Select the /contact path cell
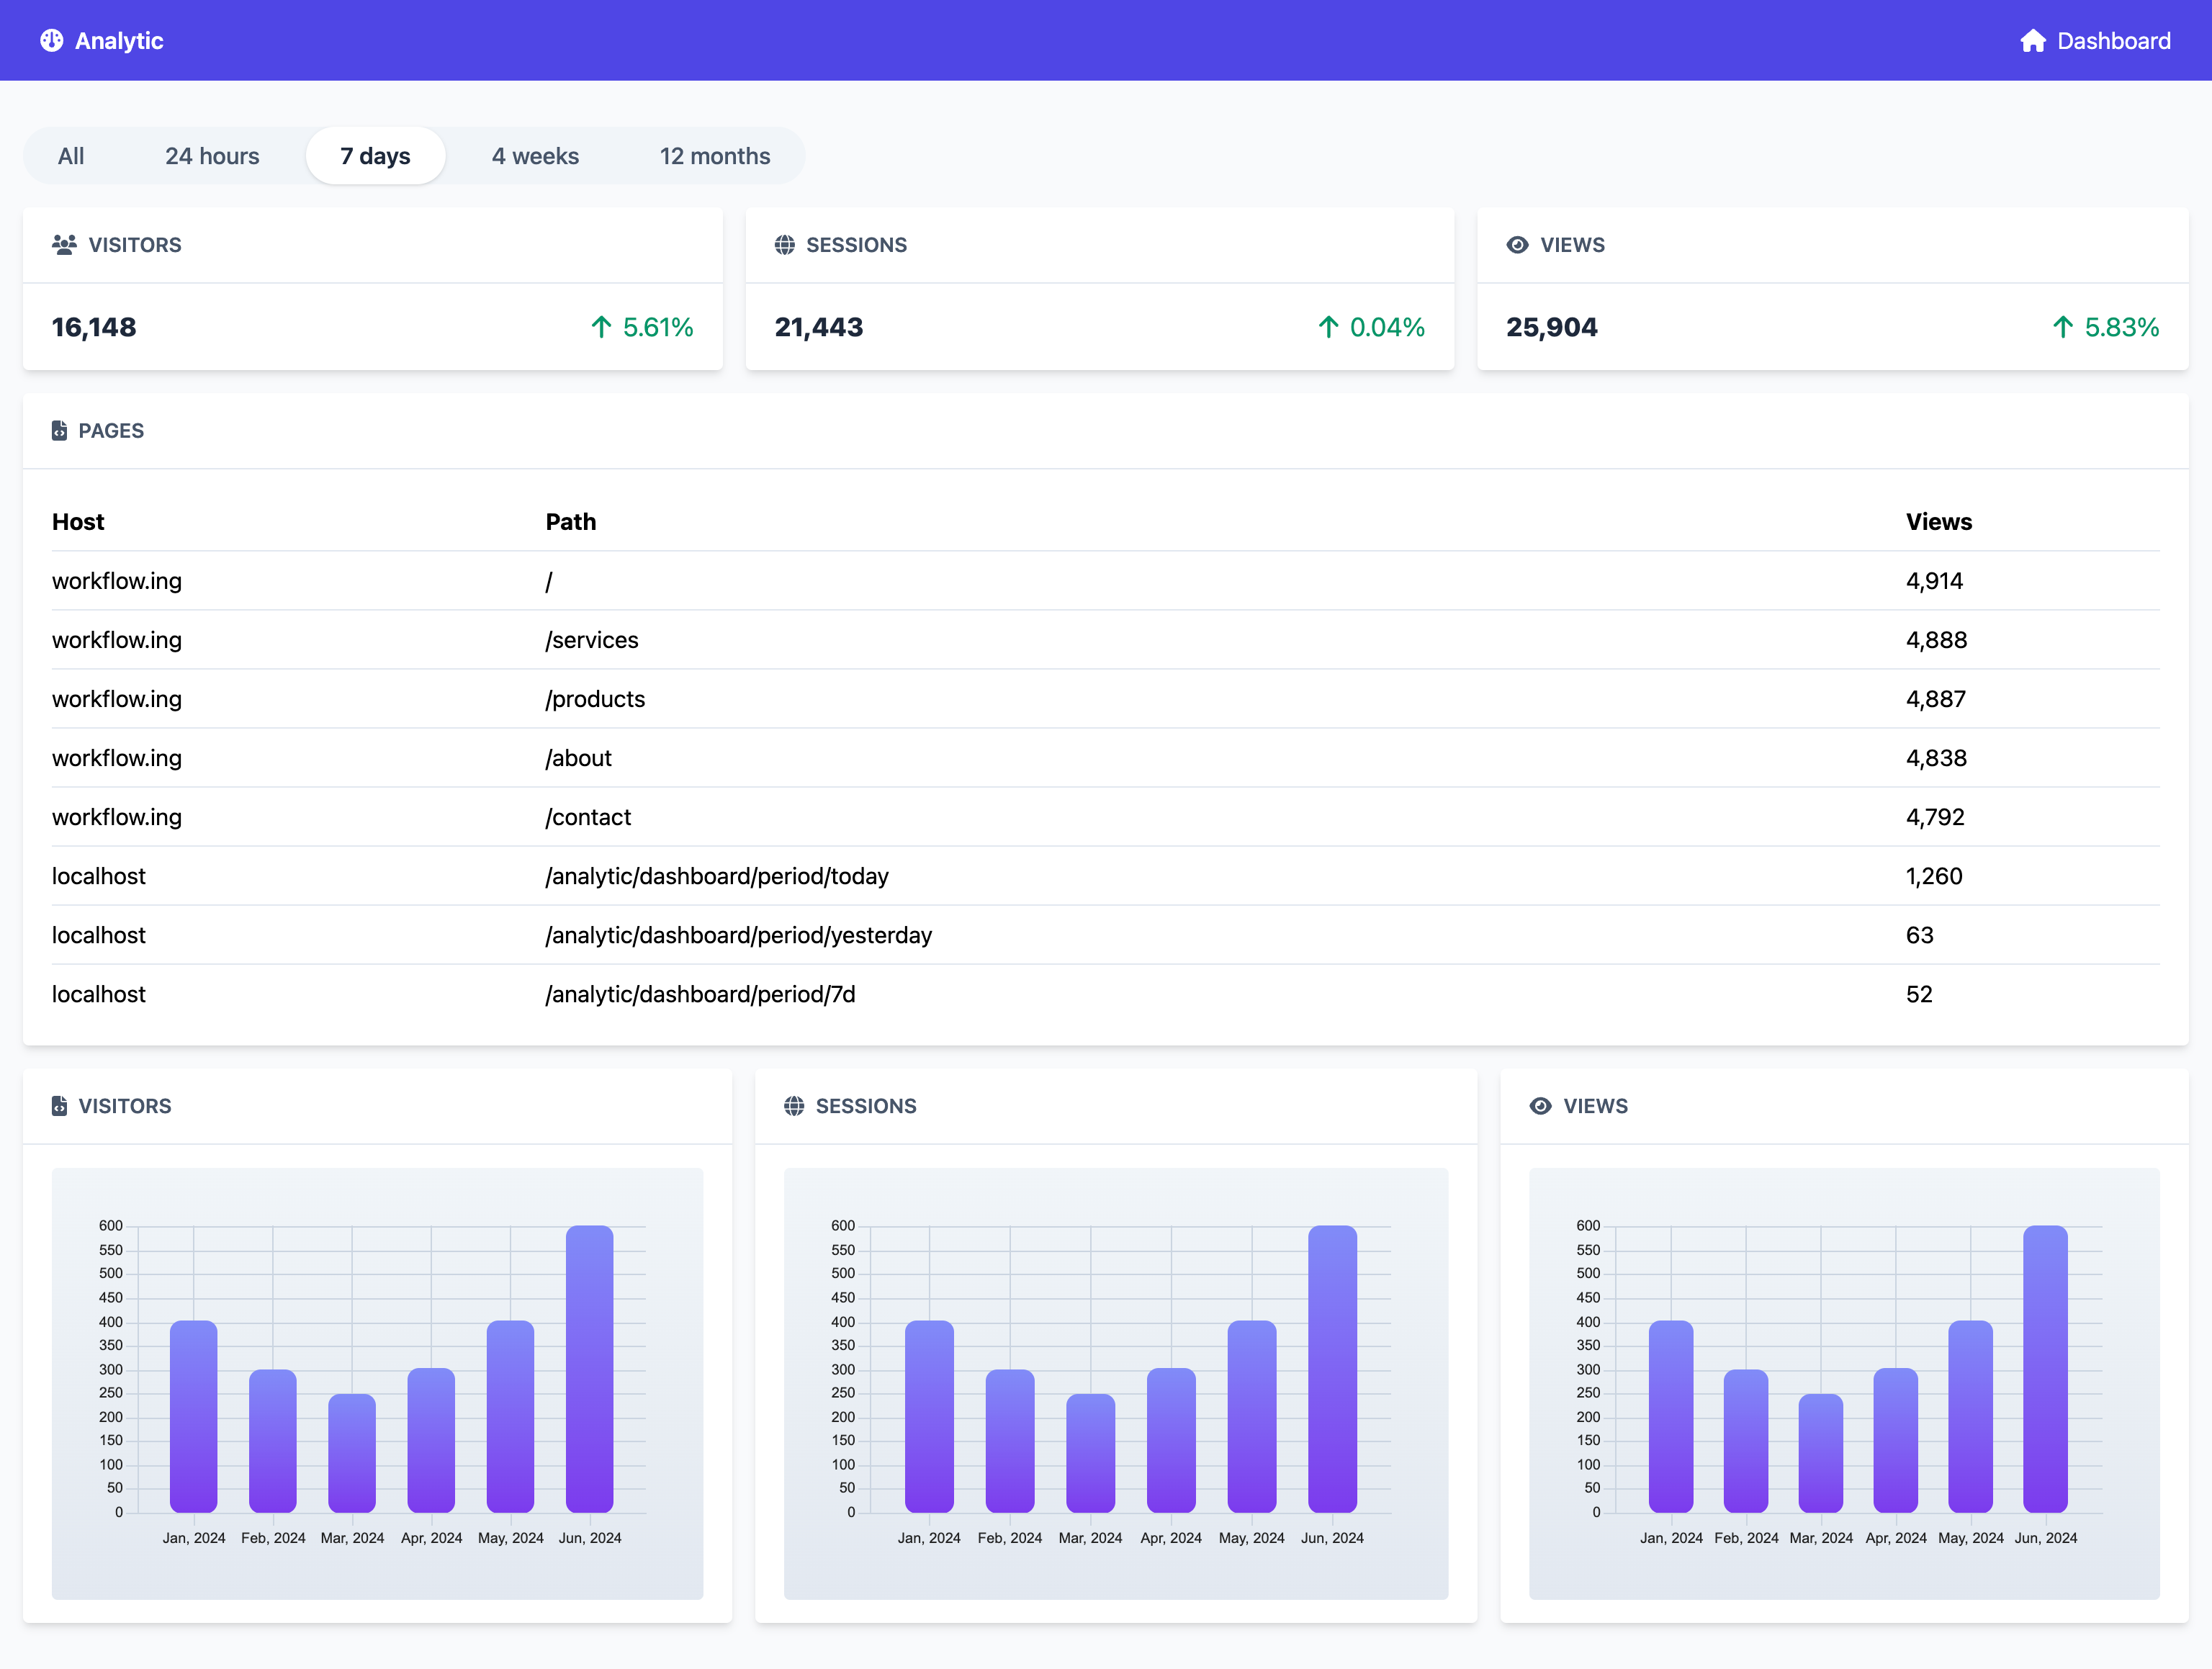This screenshot has height=1669, width=2212. click(589, 817)
